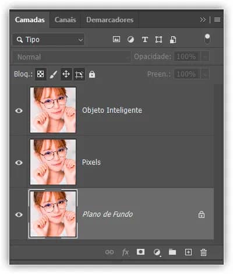This screenshot has height=274, width=233.
Task: Select the Objeto Inteligente layer name
Action: tap(112, 110)
